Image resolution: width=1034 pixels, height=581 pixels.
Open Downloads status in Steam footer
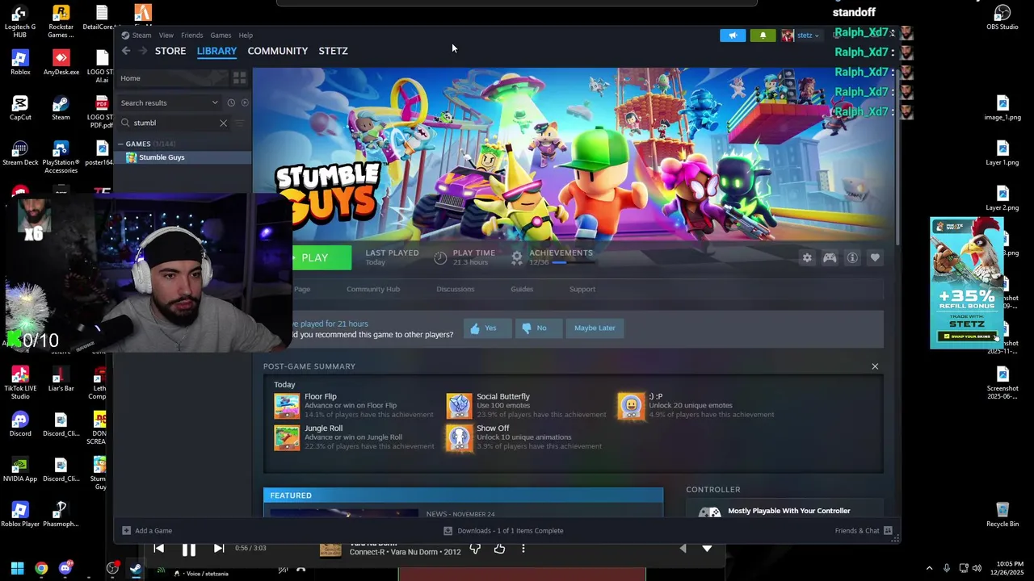pos(503,531)
